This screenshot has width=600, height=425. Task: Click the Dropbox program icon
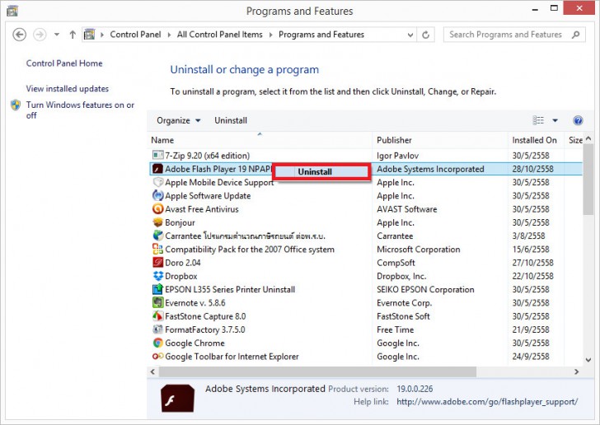[157, 276]
